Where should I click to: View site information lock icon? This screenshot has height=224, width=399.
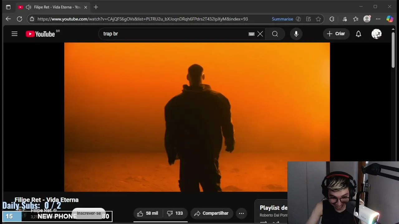pos(32,19)
